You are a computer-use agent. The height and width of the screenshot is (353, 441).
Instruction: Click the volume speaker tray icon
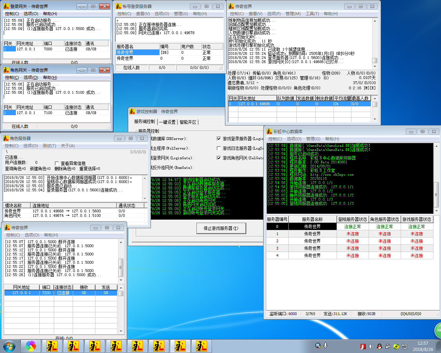(x=371, y=346)
